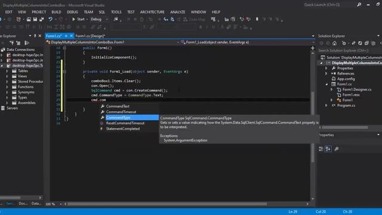The width and height of the screenshot is (382, 215).
Task: Click the Quick Launch search magnifier icon
Action: tap(359, 5)
